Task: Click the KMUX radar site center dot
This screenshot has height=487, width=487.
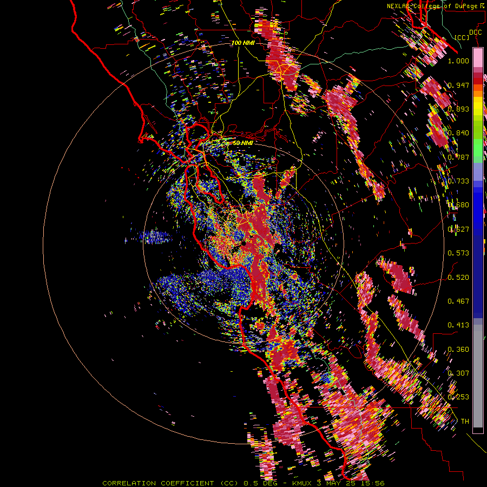Action: 244,243
